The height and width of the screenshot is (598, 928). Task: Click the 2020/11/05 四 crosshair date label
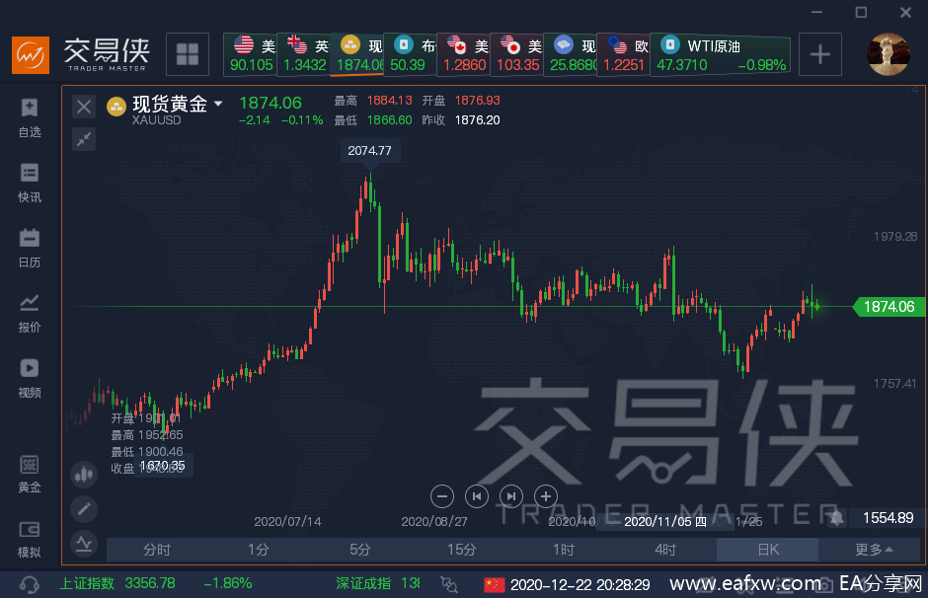click(664, 521)
